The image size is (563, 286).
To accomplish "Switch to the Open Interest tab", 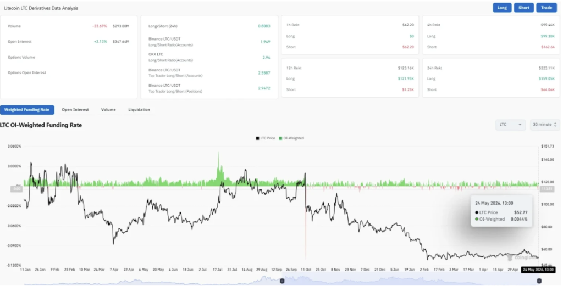I will [75, 110].
